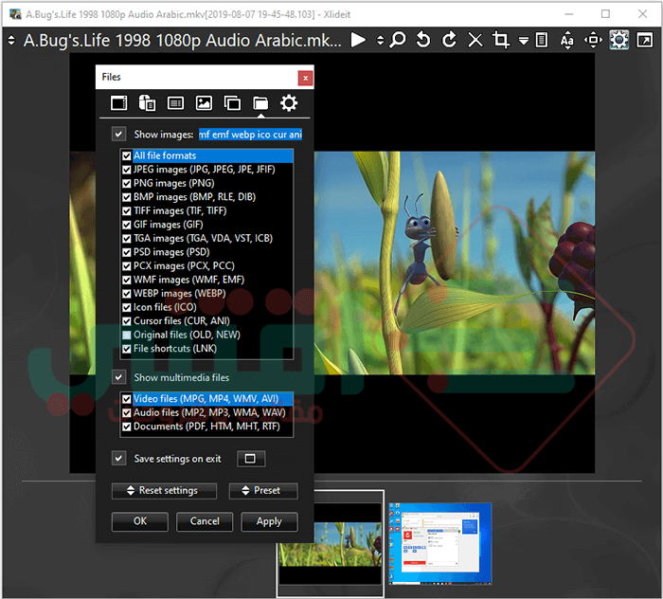Select the desktop screenshot thumbnail
663x599 pixels.
[x=439, y=544]
